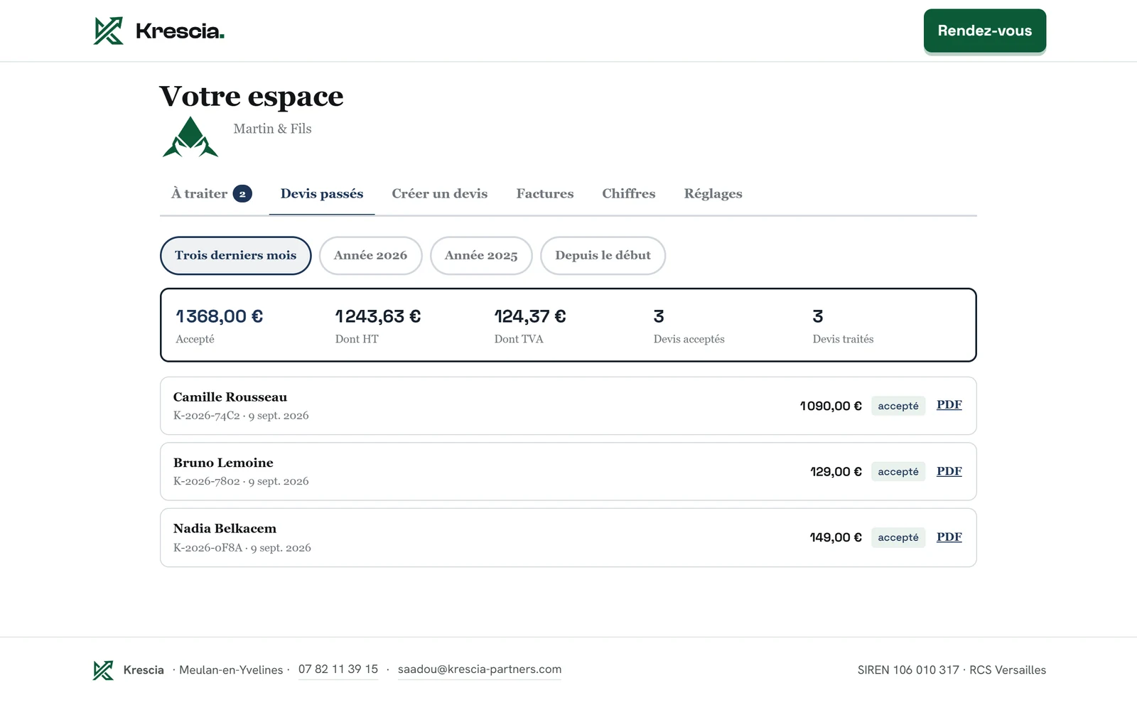Click the 124,37 € Dont TVA value
Viewport: 1137px width, 705px height.
point(530,316)
